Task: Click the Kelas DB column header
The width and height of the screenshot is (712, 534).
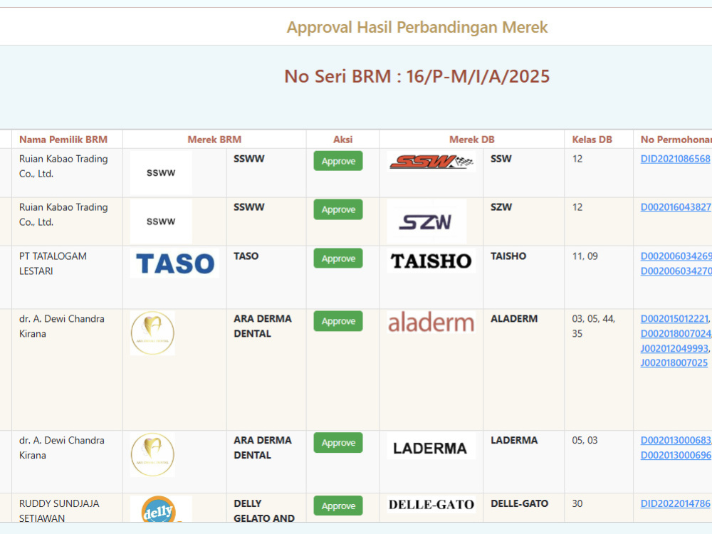Action: [x=592, y=140]
